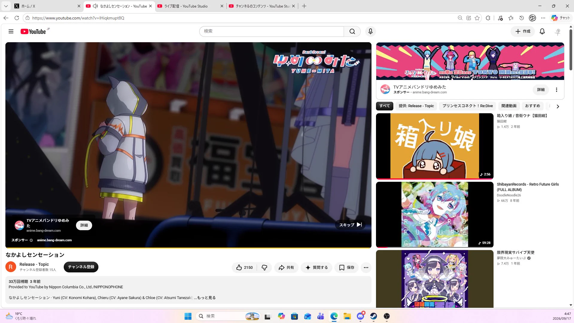Viewport: 574px width, 323px height.
Task: Open Edge settings ellipsis menu
Action: (x=543, y=18)
